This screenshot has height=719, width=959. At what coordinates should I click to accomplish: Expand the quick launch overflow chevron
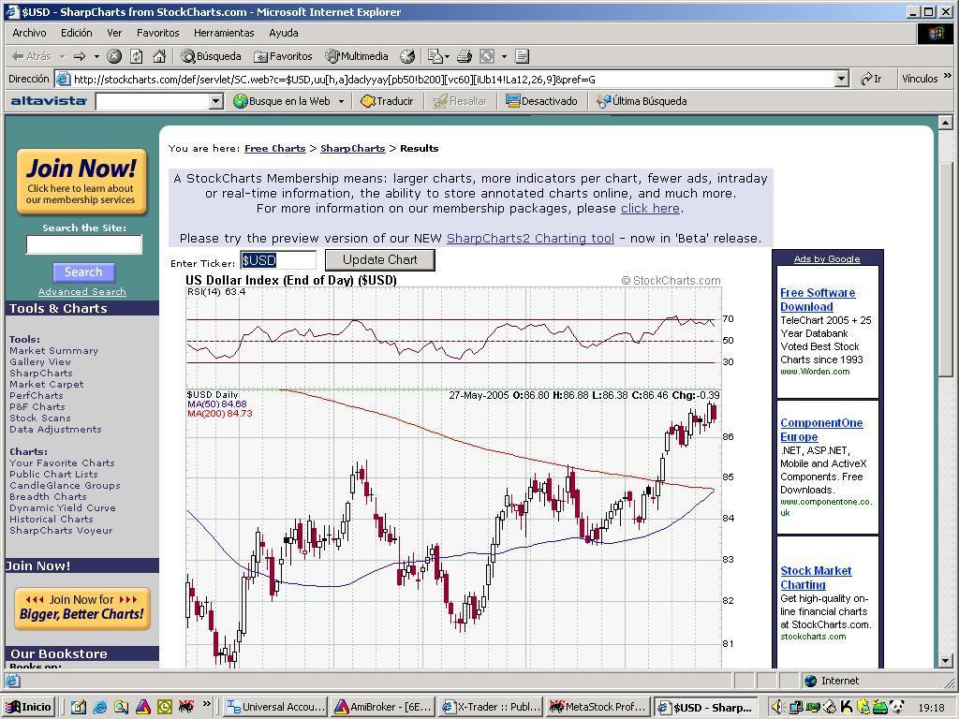[x=207, y=704]
